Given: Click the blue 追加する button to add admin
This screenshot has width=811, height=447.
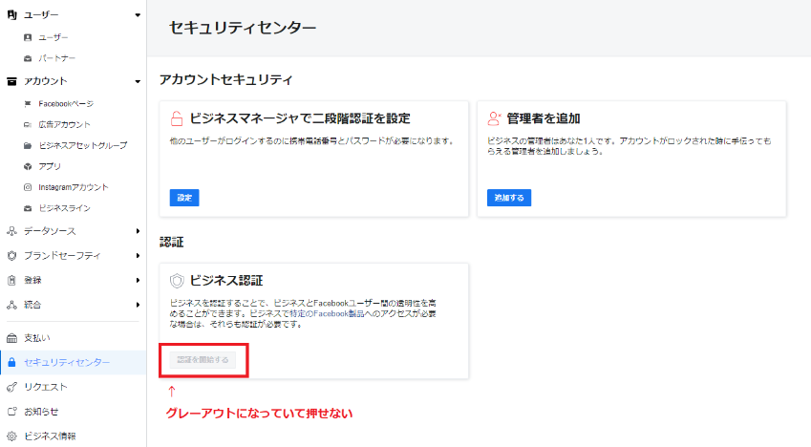Looking at the screenshot, I should tap(509, 198).
